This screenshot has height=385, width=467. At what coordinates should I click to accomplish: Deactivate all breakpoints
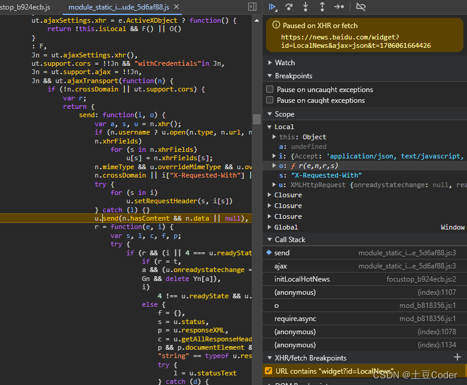[x=361, y=7]
